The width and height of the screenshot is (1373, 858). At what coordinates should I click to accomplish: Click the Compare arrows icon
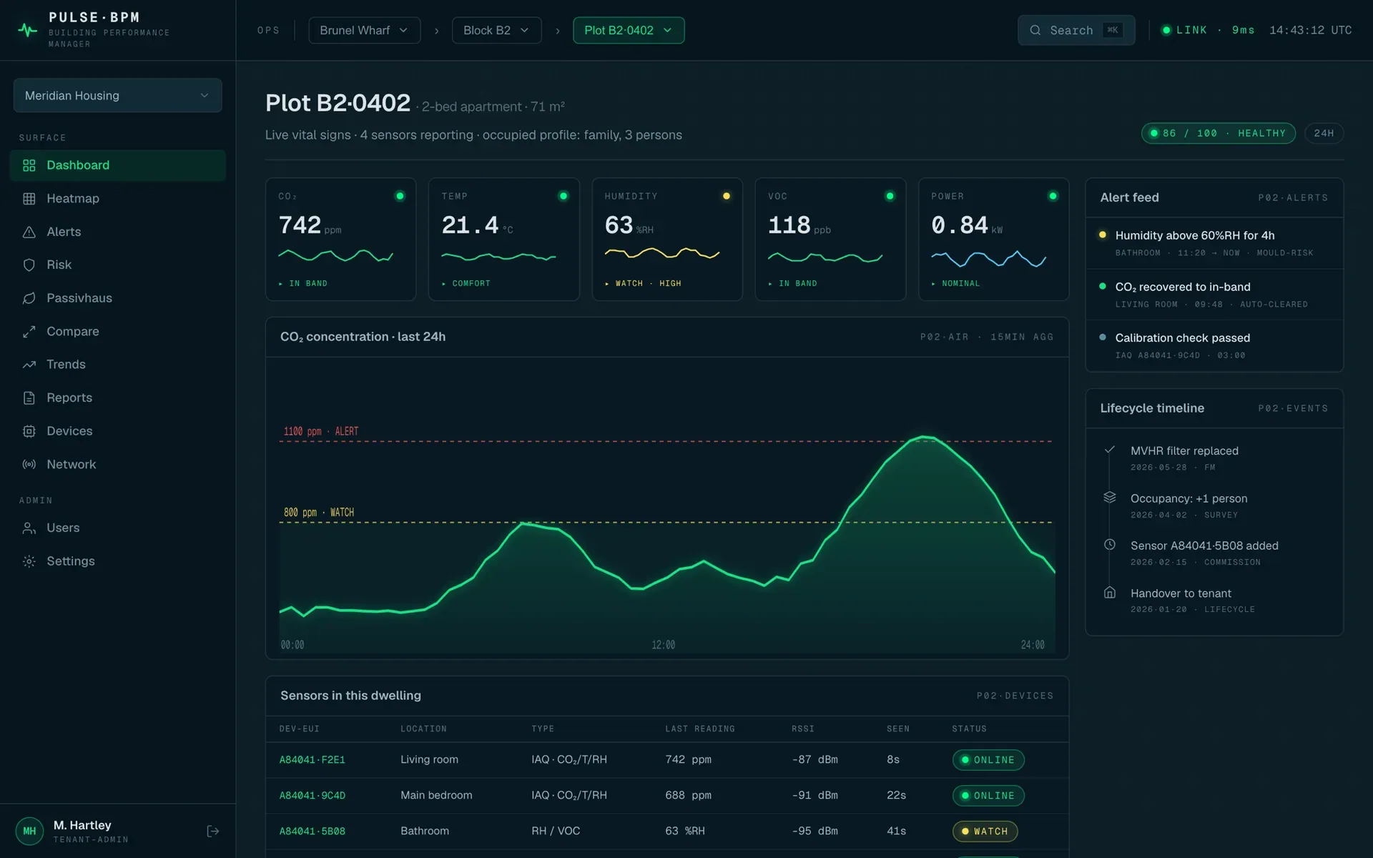coord(29,332)
